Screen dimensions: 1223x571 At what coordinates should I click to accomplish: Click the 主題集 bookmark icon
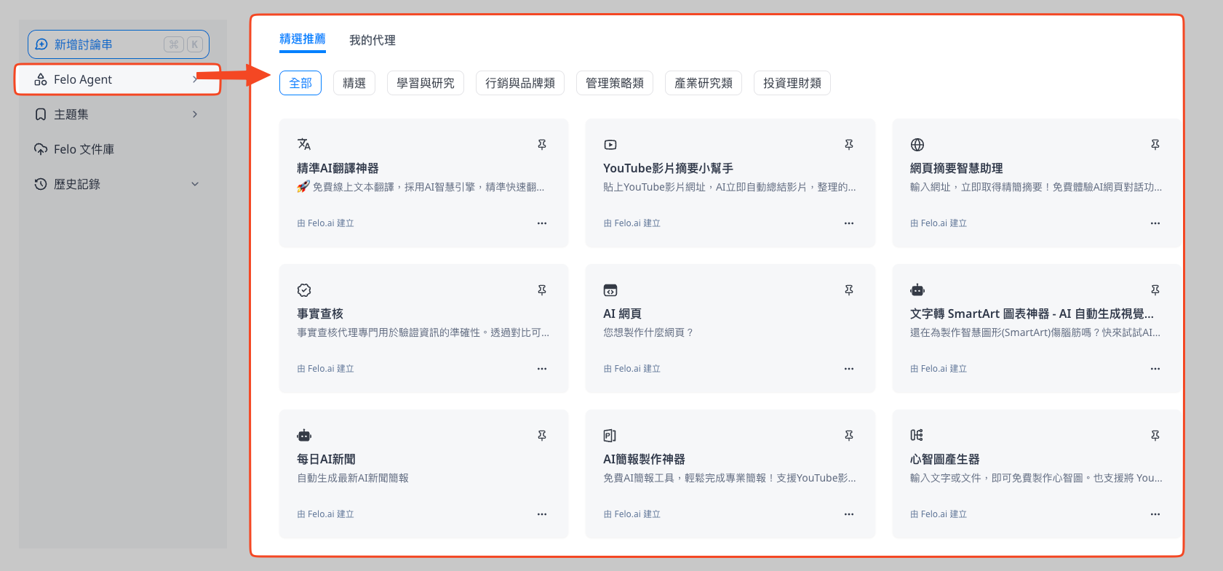point(41,114)
